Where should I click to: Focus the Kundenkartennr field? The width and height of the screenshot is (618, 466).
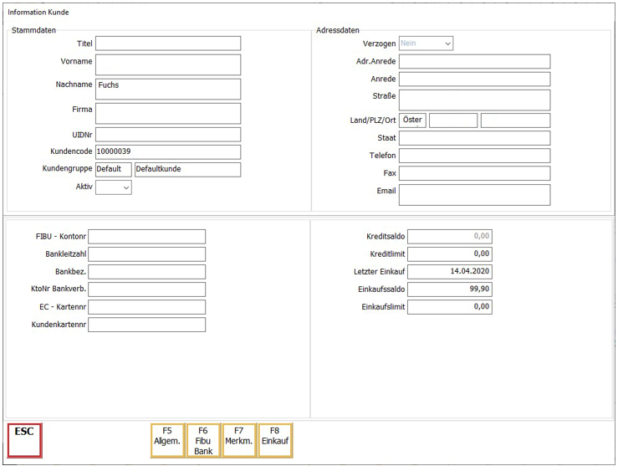click(146, 325)
